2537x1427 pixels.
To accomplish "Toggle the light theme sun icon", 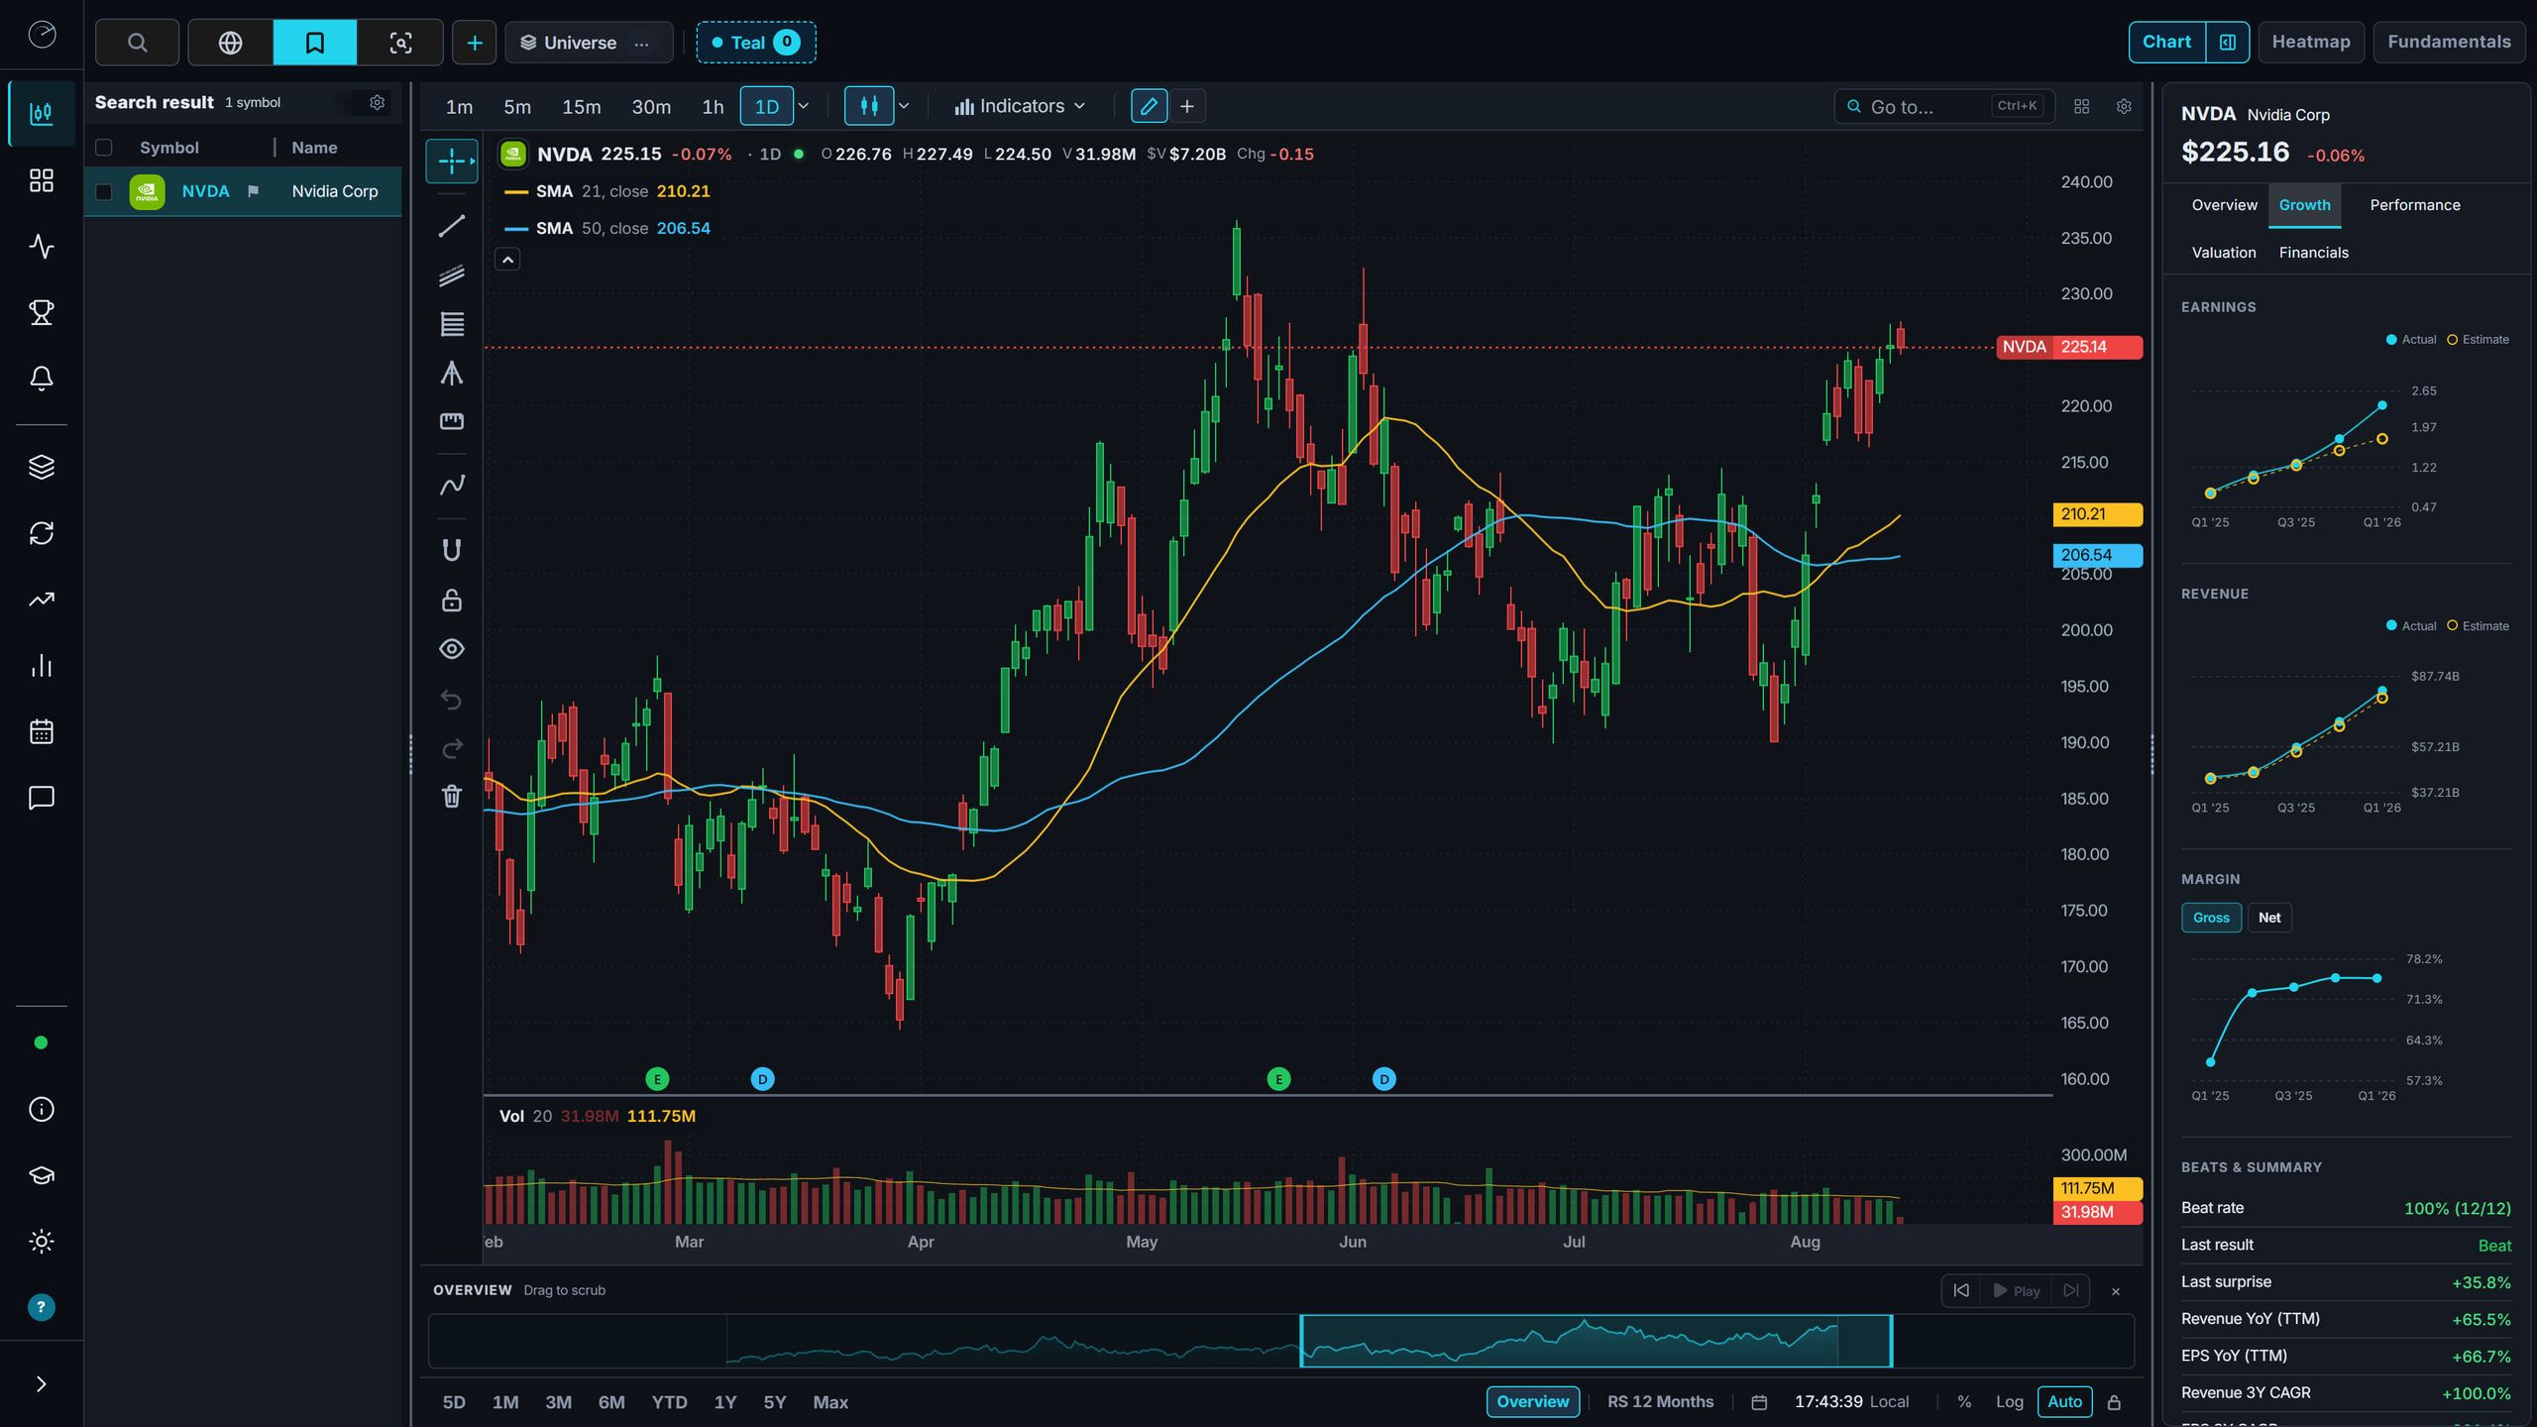I will click(42, 1241).
